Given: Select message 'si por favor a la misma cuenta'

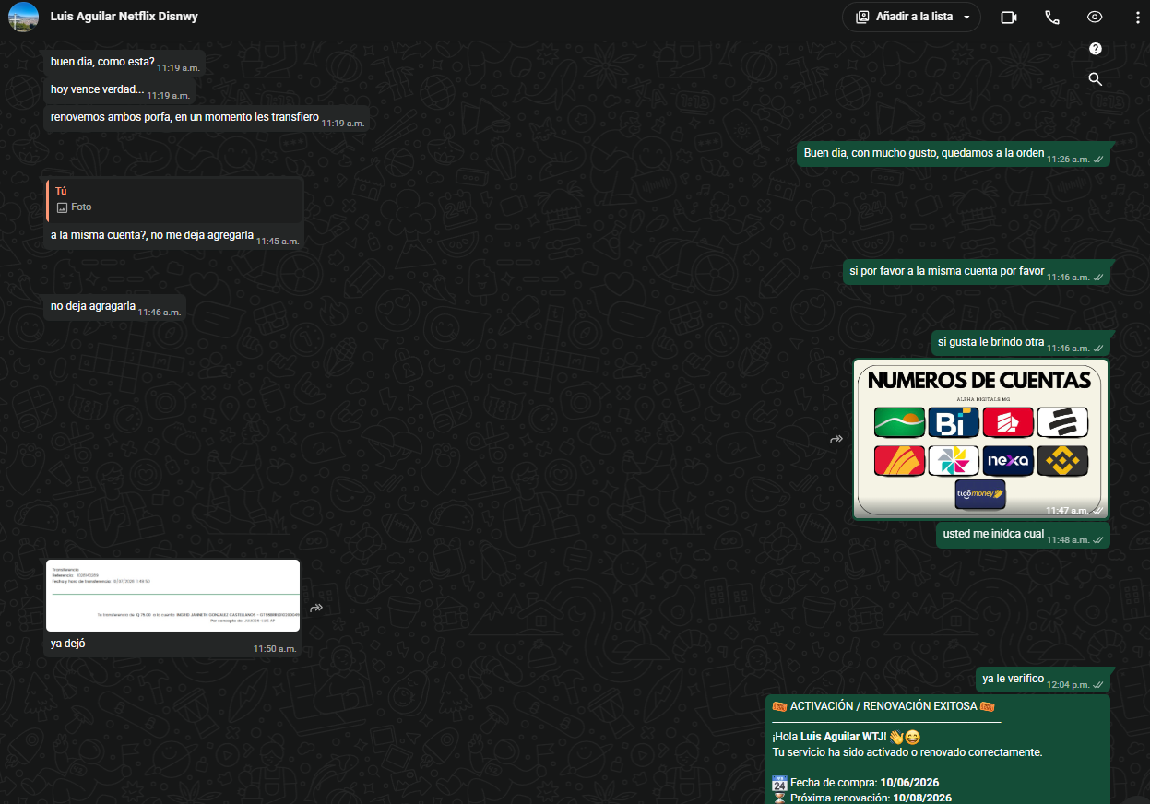Looking at the screenshot, I should coord(976,272).
